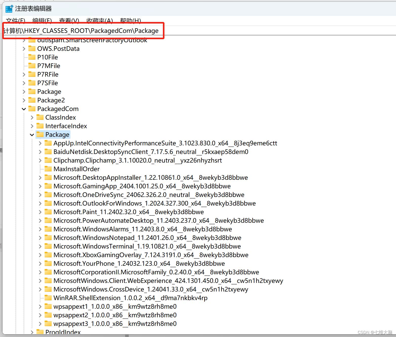Select Microsoft.DesktopAppInstaller_1.22.10861.0 key
The height and width of the screenshot is (337, 396).
[x=151, y=178]
